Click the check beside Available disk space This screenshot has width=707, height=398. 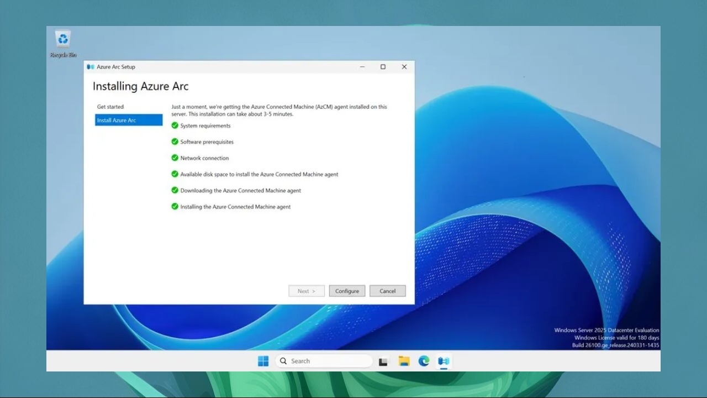(175, 174)
